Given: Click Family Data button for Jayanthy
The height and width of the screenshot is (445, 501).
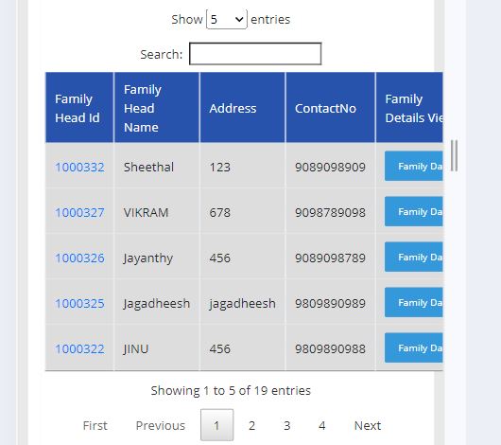Looking at the screenshot, I should tap(414, 258).
